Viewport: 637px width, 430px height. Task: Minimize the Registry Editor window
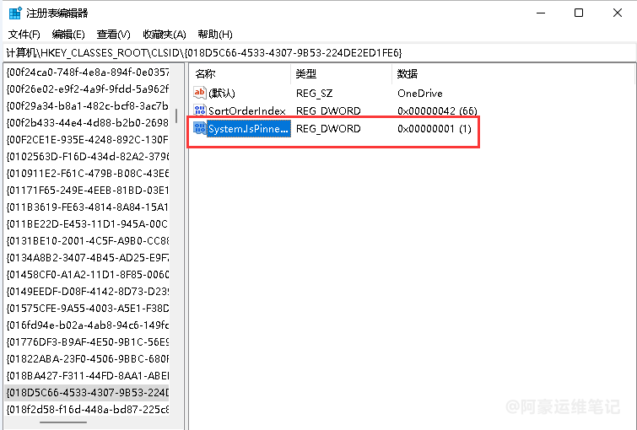pyautogui.click(x=538, y=13)
